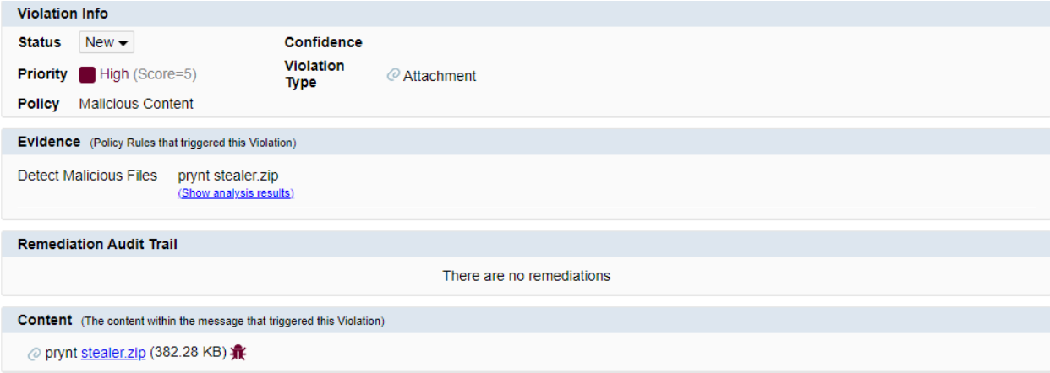Click the paperclip icon beside Attachment violation type
This screenshot has width=1050, height=373.
(393, 75)
